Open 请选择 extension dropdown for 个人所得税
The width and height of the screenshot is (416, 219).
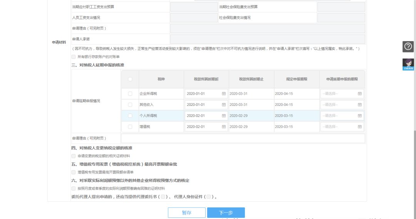pos(342,116)
